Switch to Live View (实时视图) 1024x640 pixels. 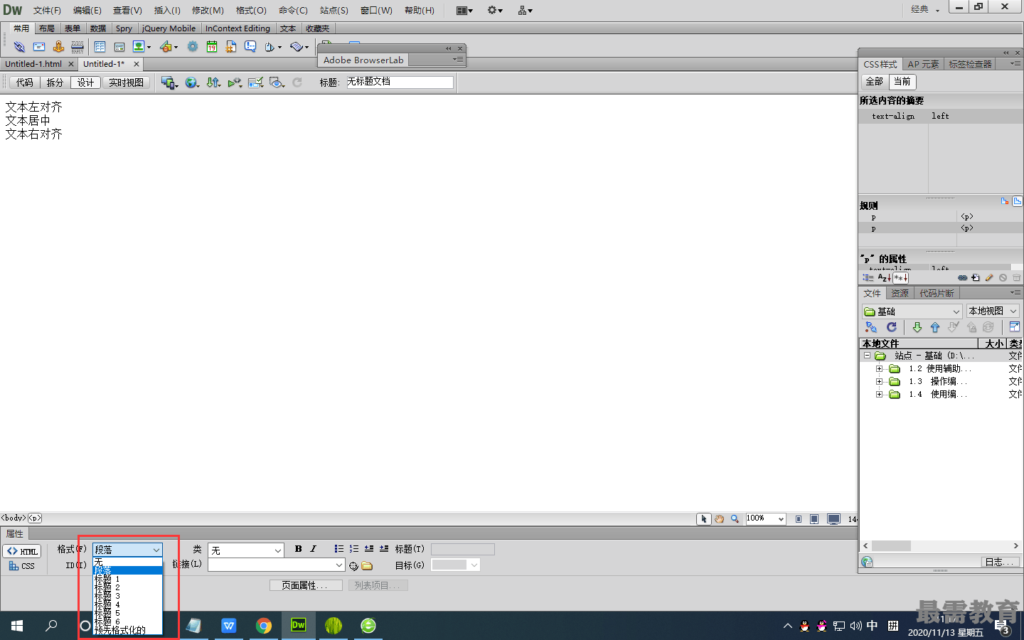point(126,82)
